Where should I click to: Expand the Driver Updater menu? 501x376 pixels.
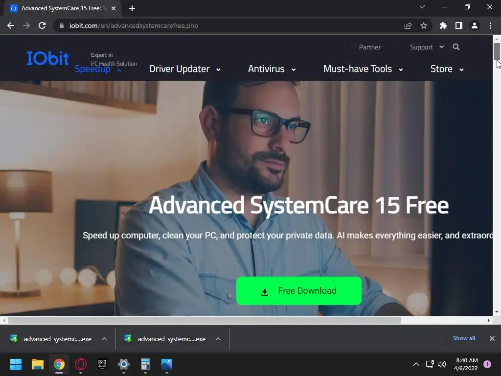(x=184, y=69)
